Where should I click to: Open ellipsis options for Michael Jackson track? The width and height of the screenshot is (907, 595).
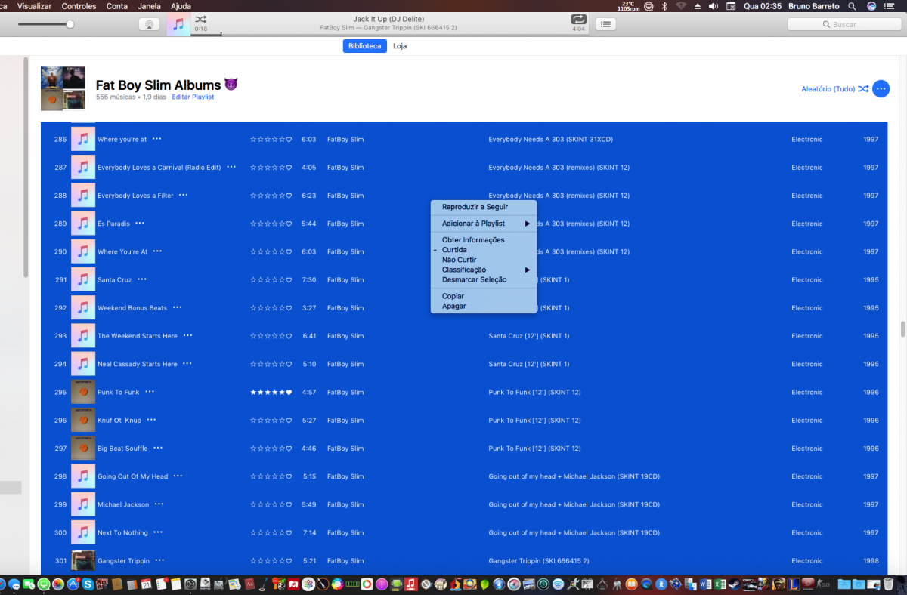159,504
